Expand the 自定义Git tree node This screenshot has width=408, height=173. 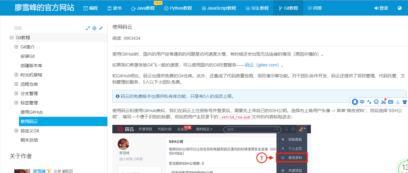(16, 131)
